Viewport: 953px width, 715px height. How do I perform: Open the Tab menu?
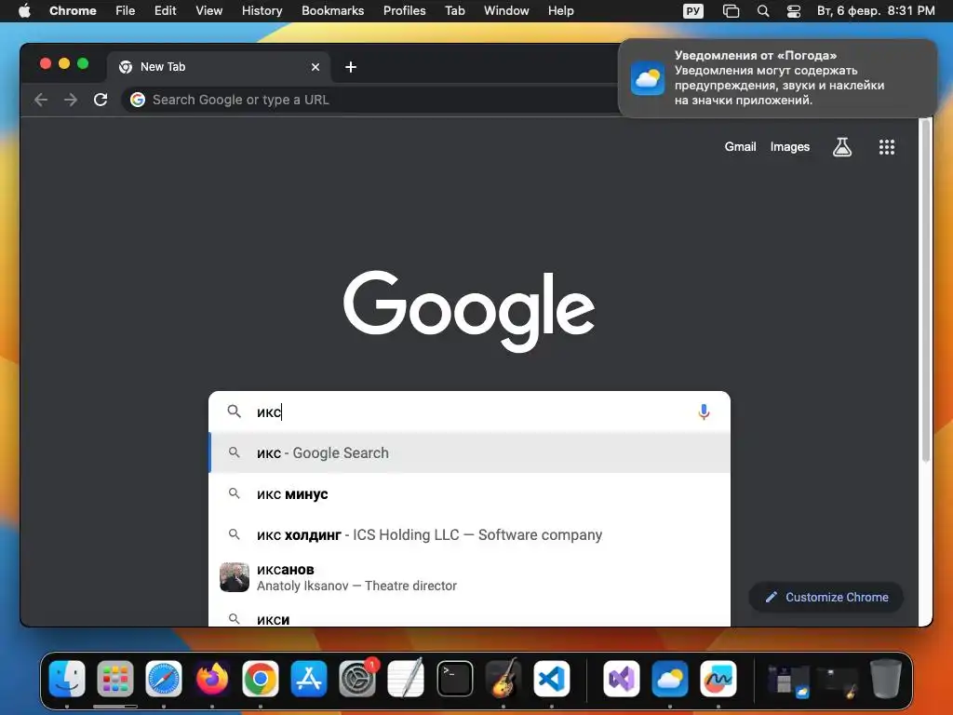[x=454, y=11]
